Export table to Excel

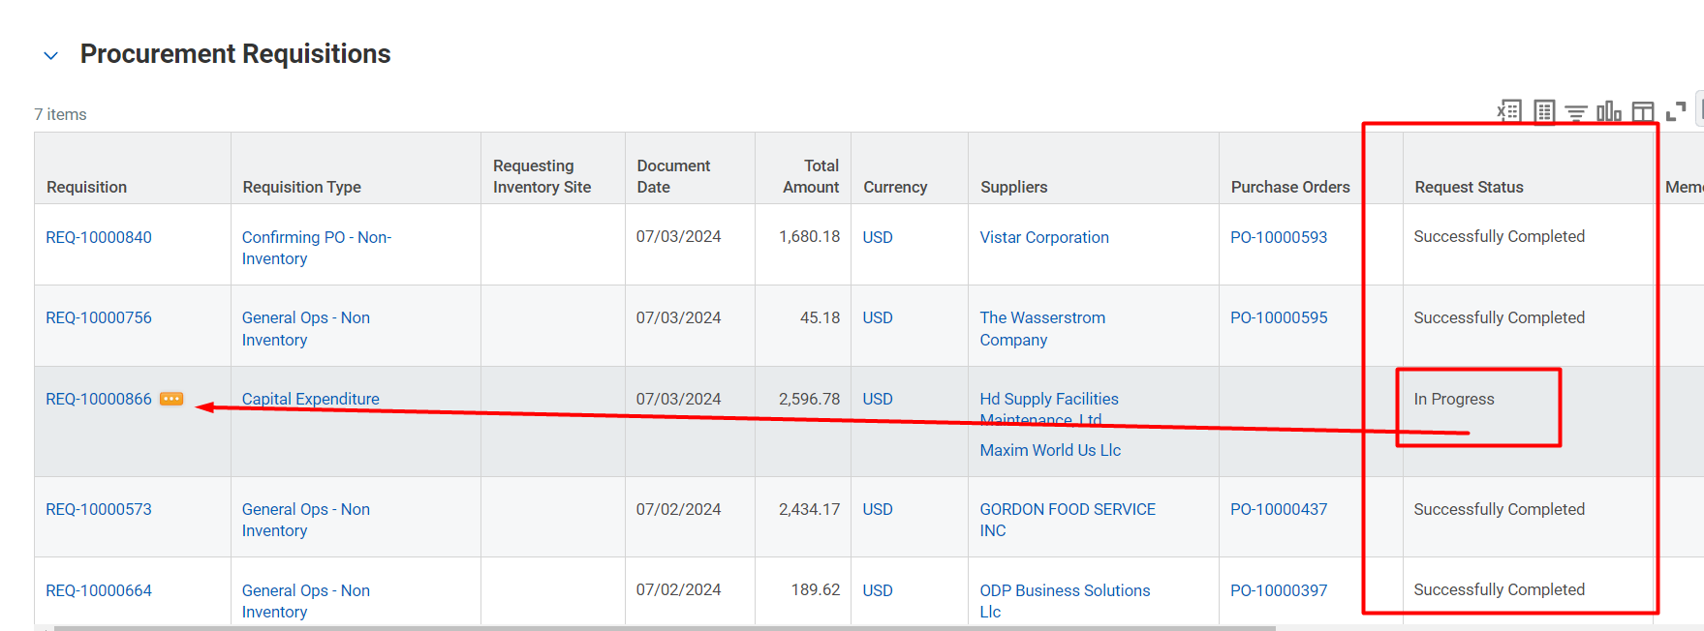[x=1509, y=111]
